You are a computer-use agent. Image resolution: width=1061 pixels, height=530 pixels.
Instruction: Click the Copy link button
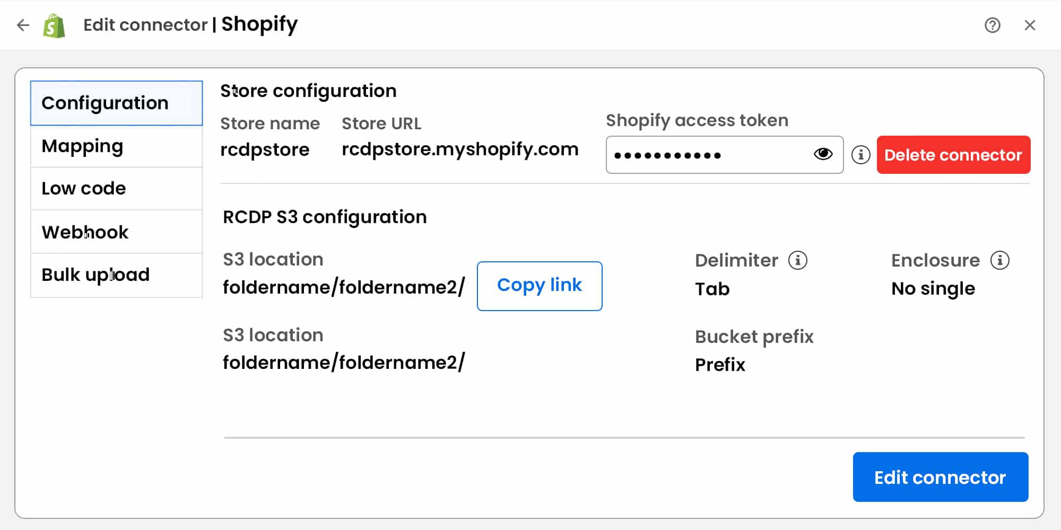540,286
